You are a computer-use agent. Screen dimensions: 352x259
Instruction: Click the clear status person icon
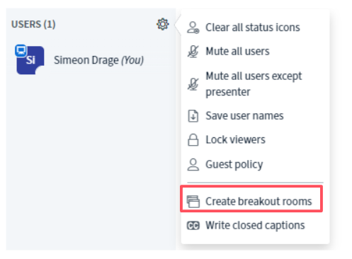[x=193, y=28]
